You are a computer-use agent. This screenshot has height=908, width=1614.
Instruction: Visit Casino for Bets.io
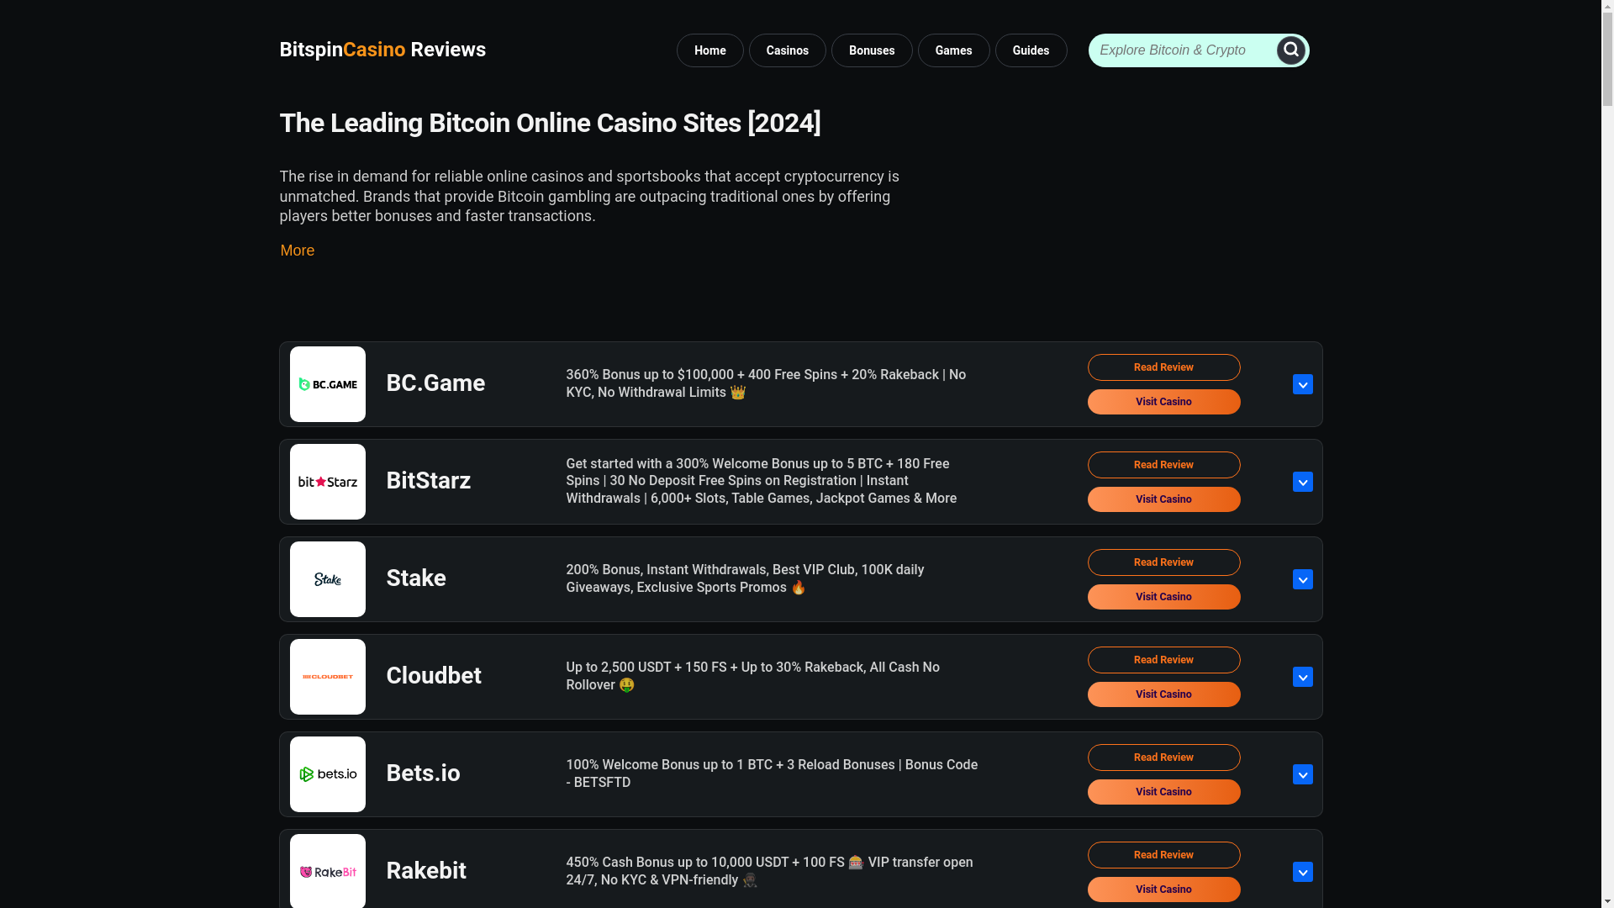pyautogui.click(x=1164, y=792)
